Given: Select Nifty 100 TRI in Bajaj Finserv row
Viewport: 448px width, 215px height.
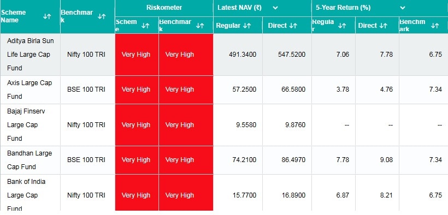Looking at the screenshot, I should [86, 125].
